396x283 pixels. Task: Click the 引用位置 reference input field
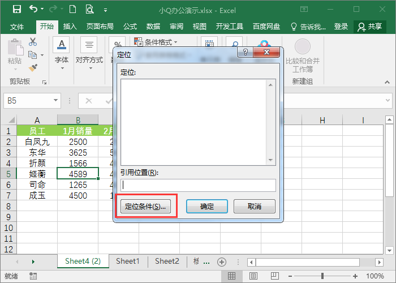tap(198, 185)
